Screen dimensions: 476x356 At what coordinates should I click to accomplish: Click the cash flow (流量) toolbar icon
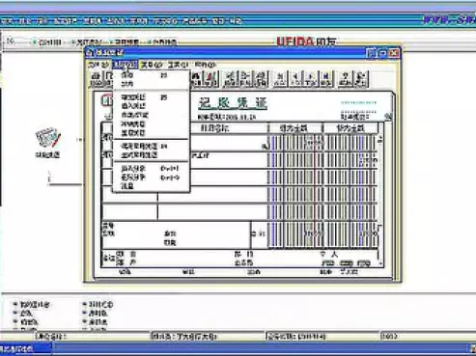click(261, 79)
